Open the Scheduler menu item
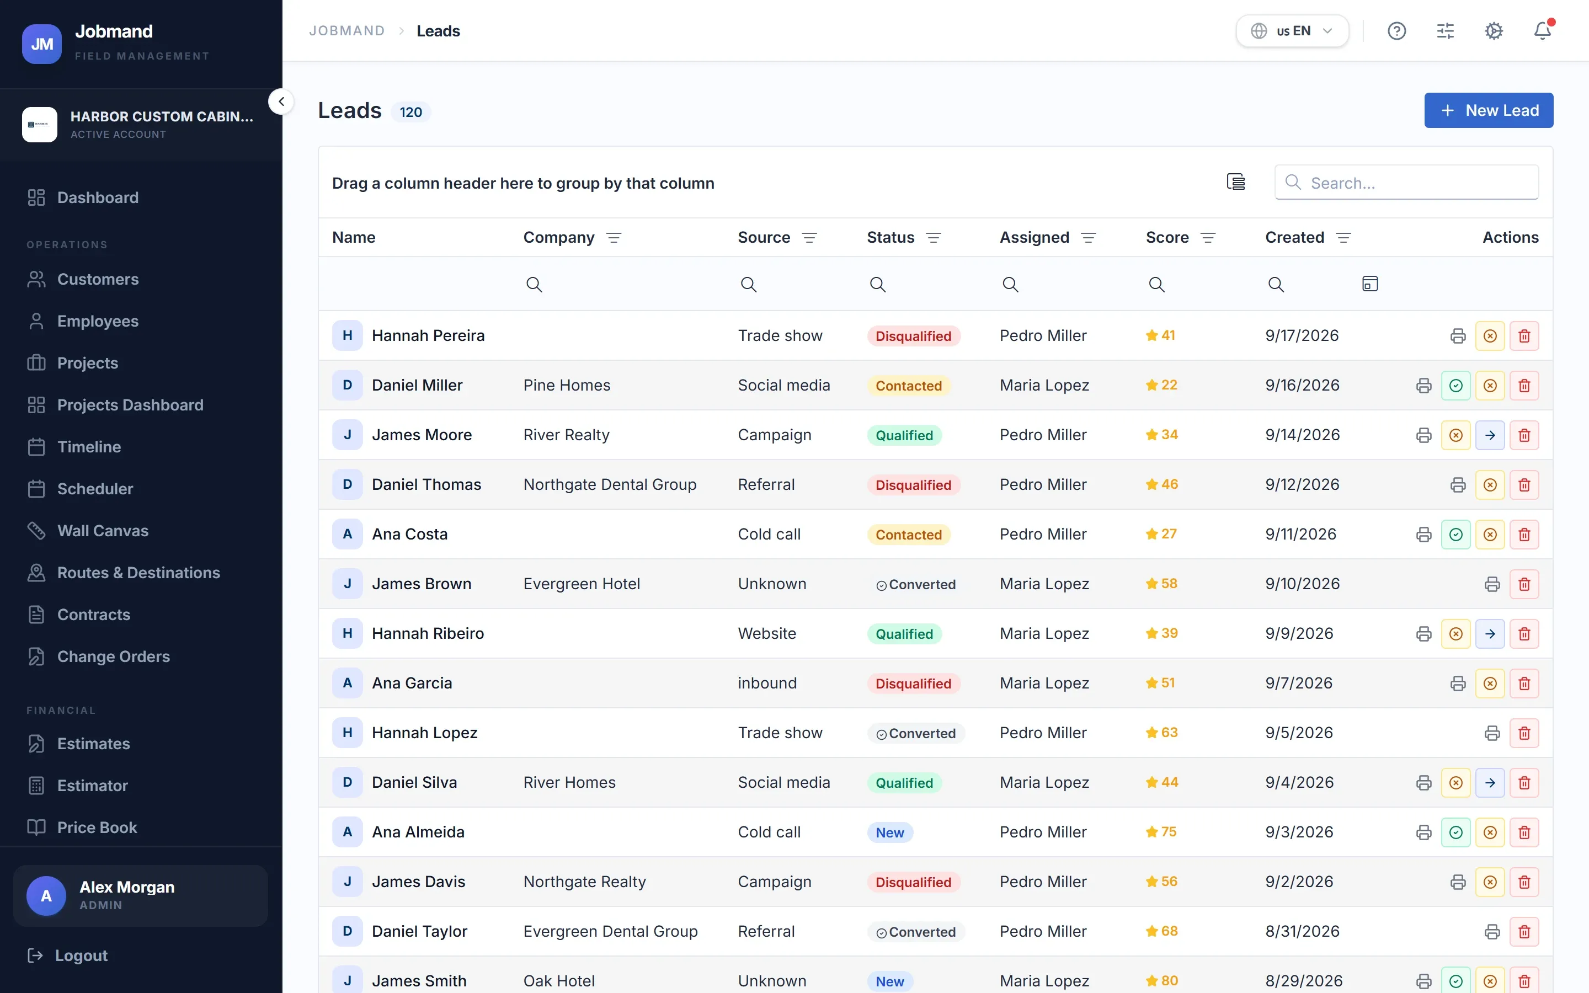The image size is (1589, 993). (141, 489)
